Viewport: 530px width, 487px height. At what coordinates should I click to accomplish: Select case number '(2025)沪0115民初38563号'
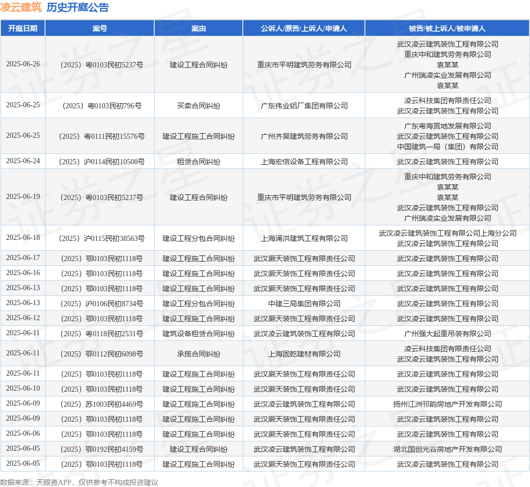click(102, 239)
